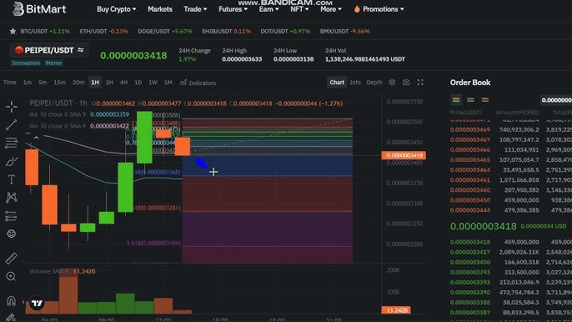Image resolution: width=572 pixels, height=322 pixels.
Task: Collapse the indicator legend chevron
Action: [x=36, y=138]
